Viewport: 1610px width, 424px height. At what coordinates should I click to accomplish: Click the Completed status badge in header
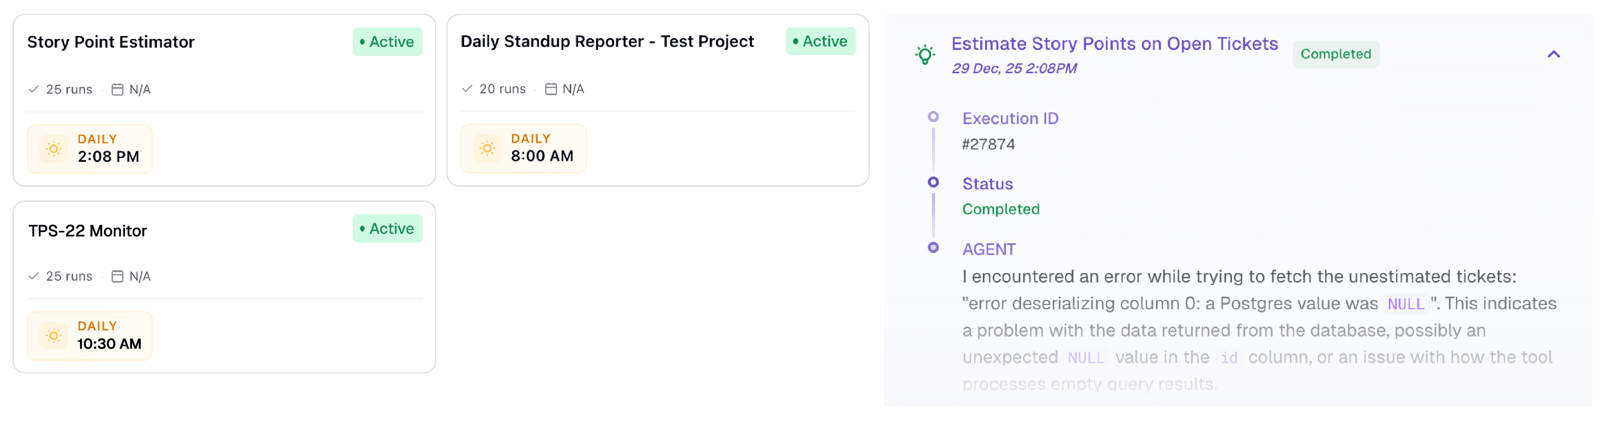pos(1336,54)
